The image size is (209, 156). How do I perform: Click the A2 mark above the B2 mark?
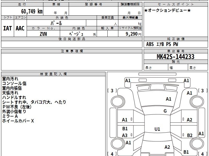189,120
